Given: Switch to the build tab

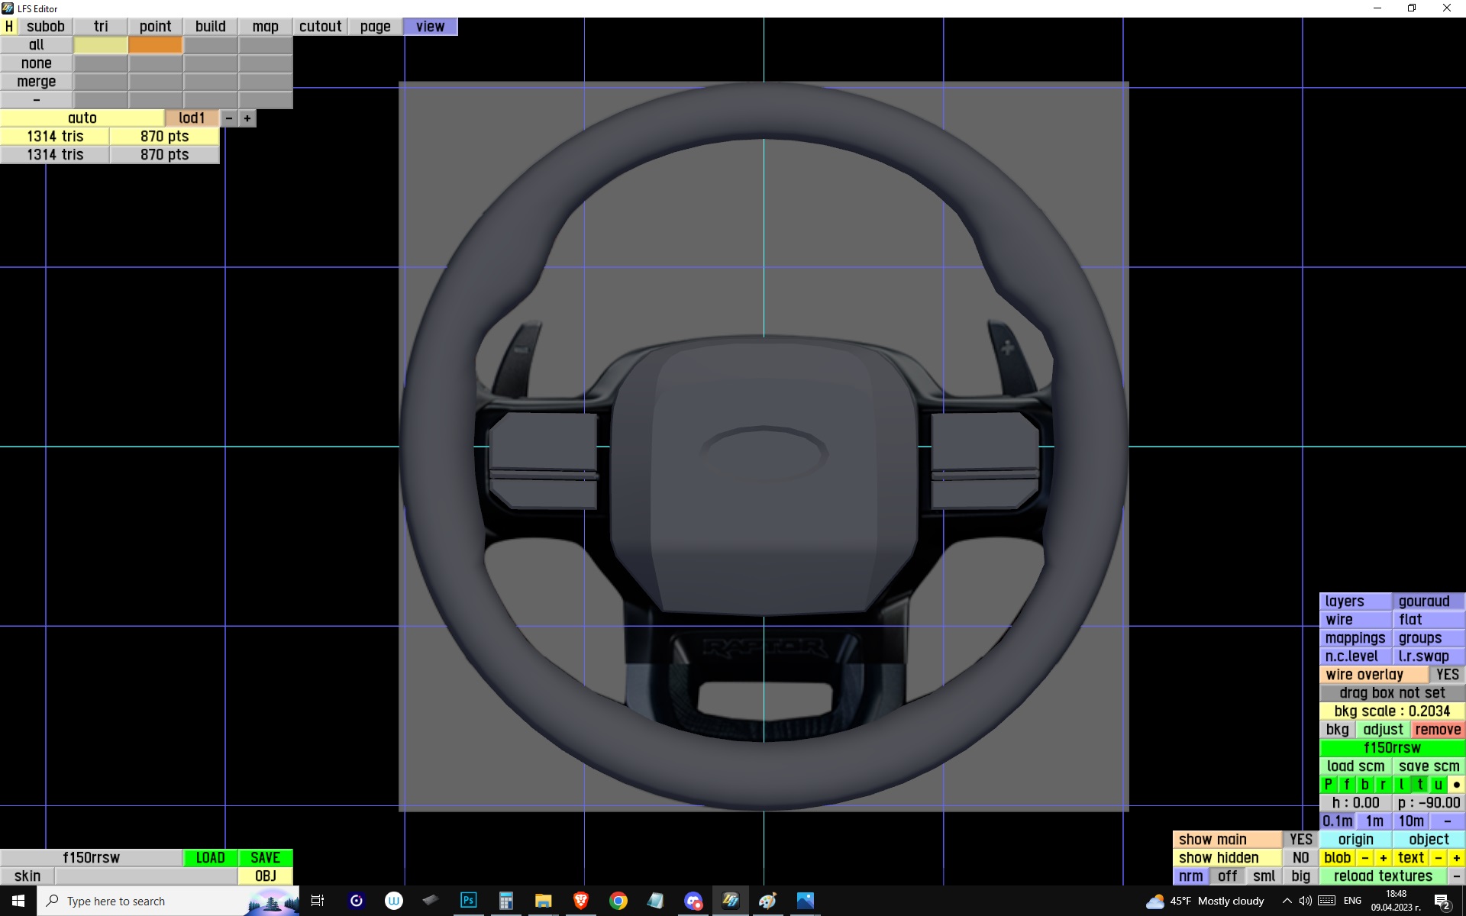Looking at the screenshot, I should tap(210, 27).
